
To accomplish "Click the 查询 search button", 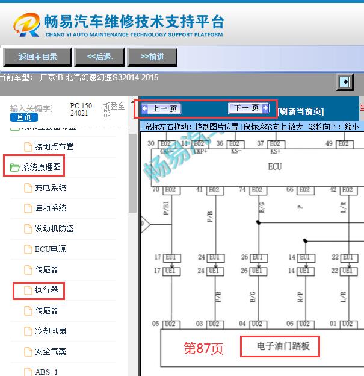I will [x=24, y=117].
